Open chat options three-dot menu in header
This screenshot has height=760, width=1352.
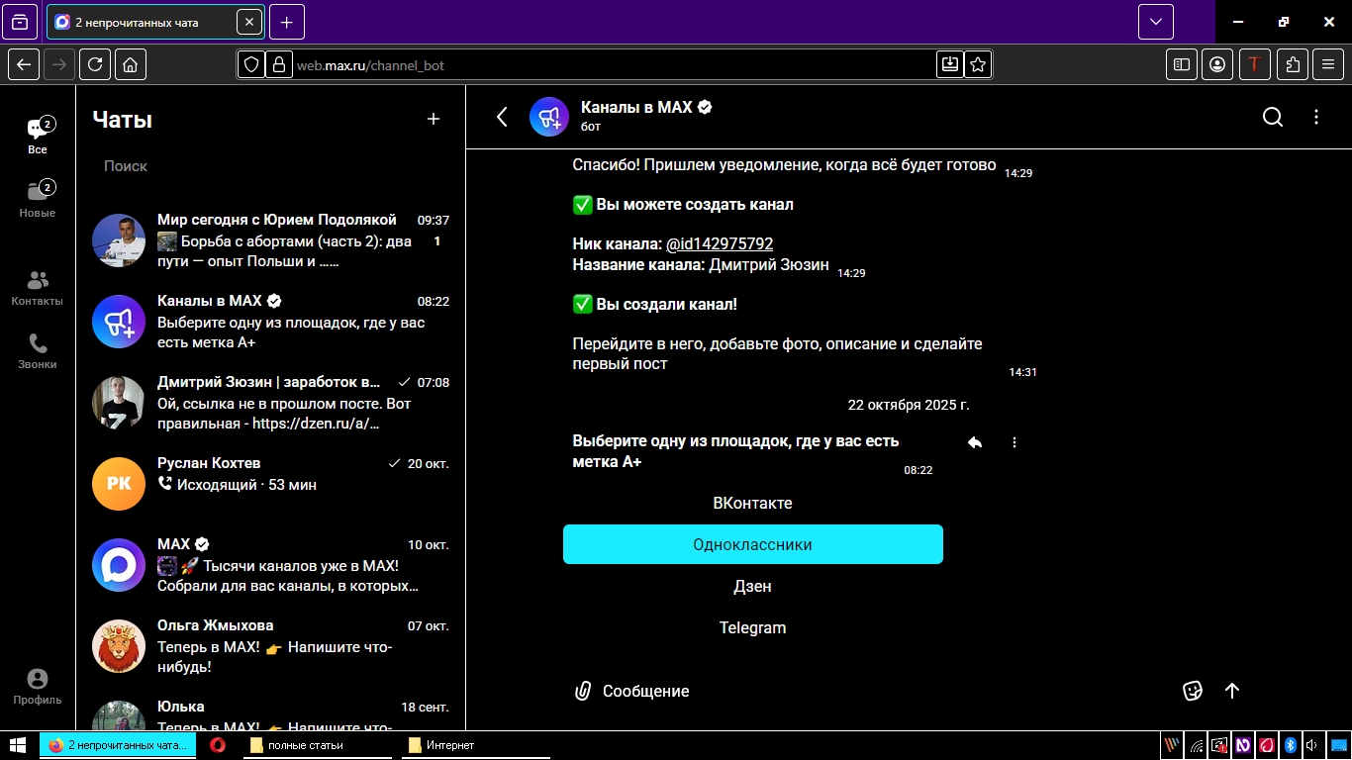coord(1316,118)
